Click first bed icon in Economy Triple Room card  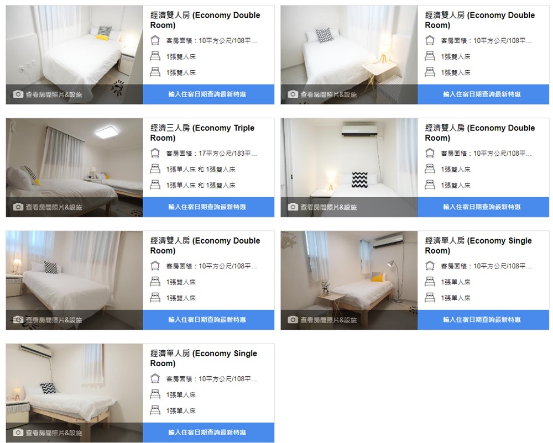(155, 169)
